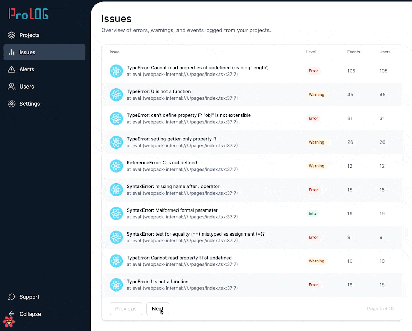
Task: Click Error badge on 'I is not a function' row
Action: pos(313,285)
